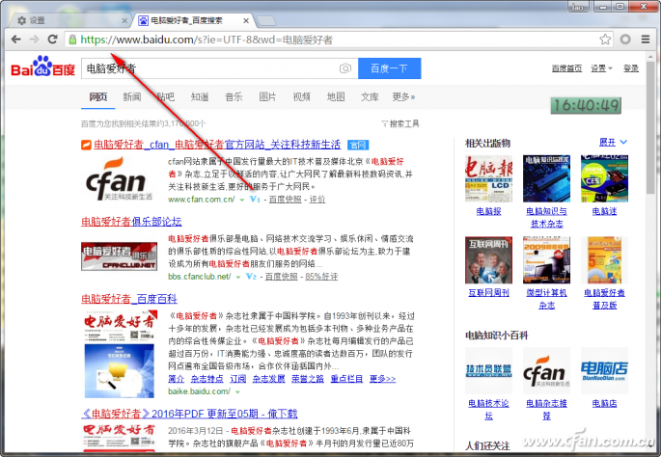This screenshot has width=661, height=457.
Task: Open 电脑爱好者 官方网站 result title
Action: click(217, 145)
